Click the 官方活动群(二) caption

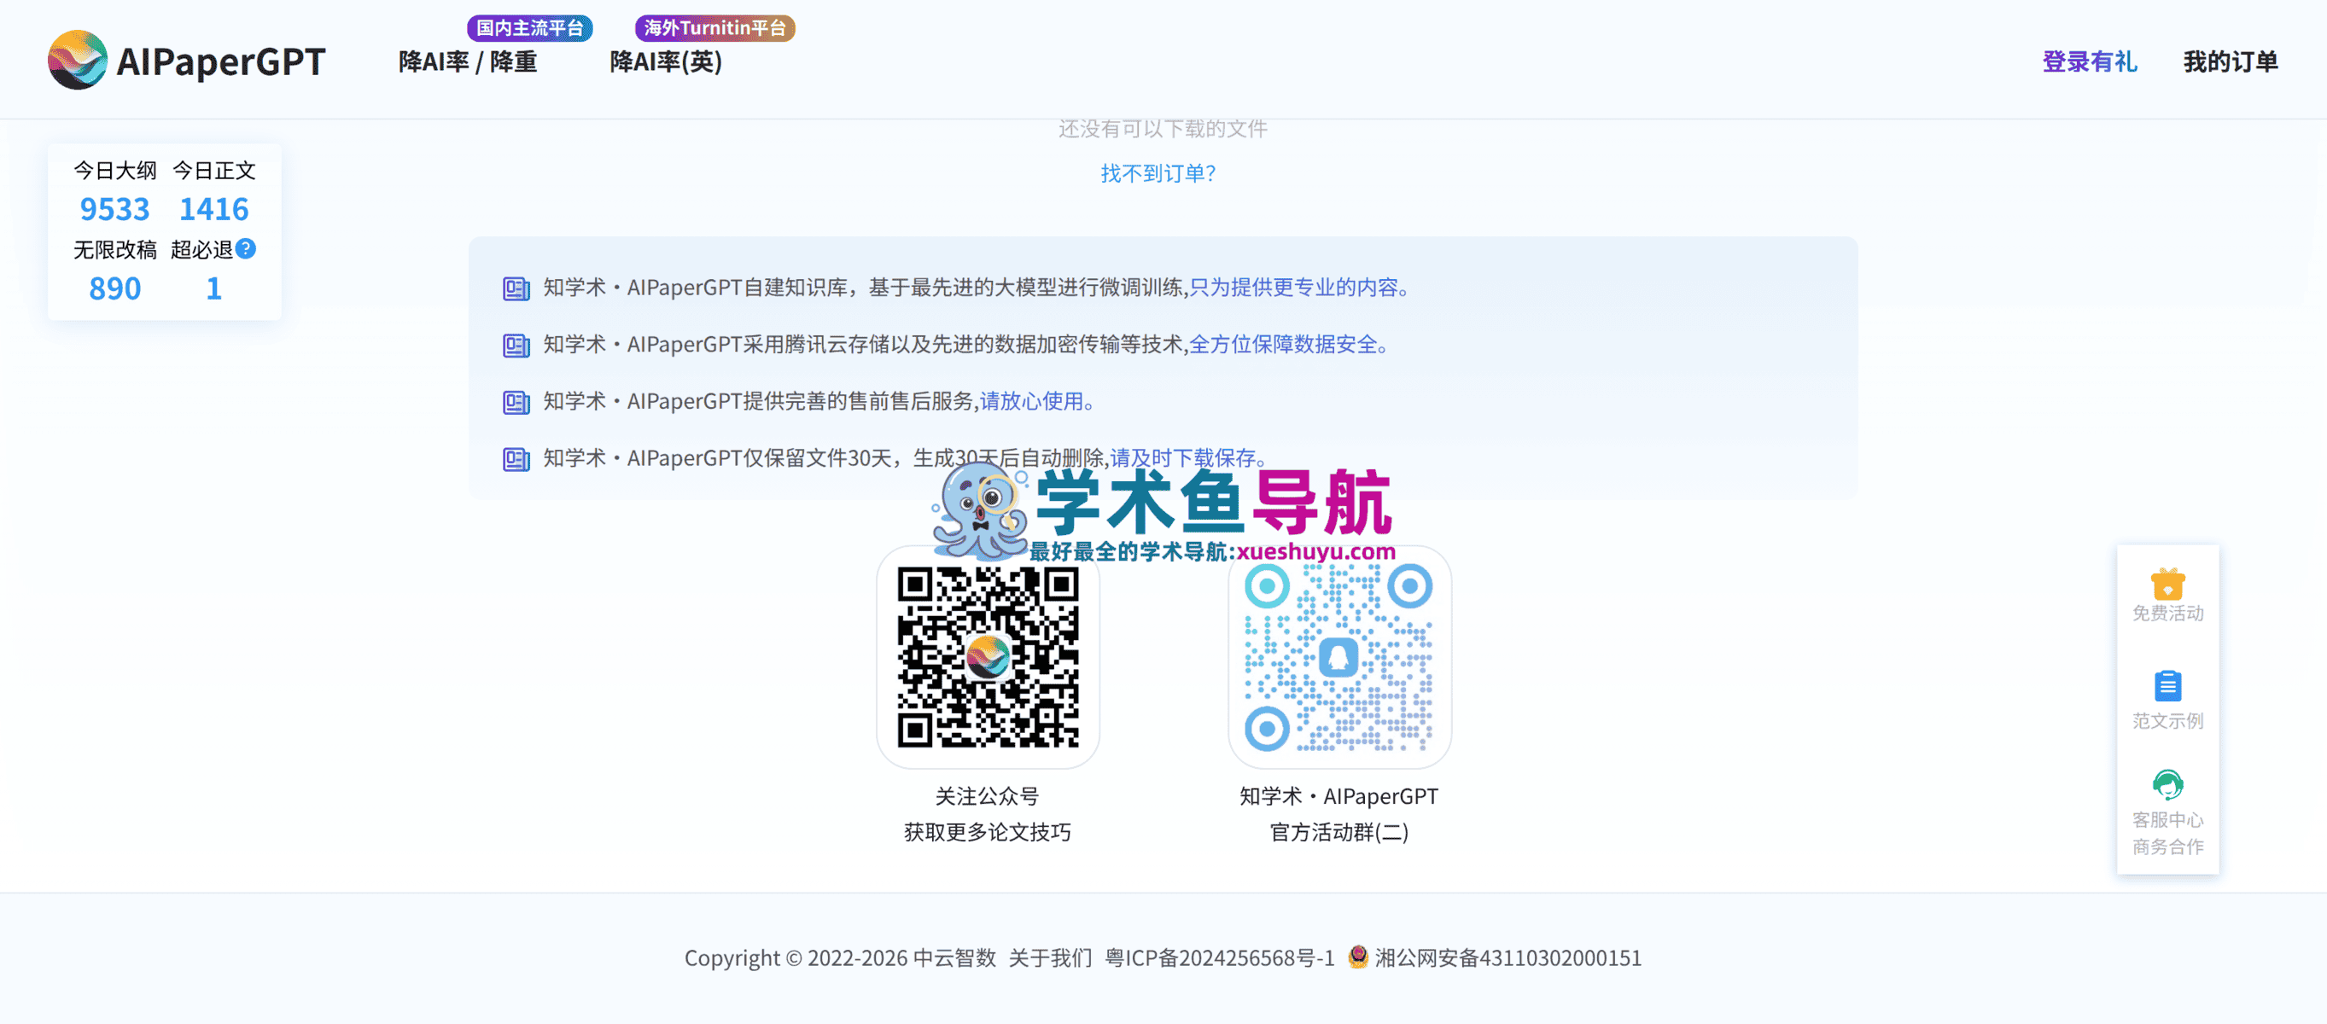[x=1338, y=832]
